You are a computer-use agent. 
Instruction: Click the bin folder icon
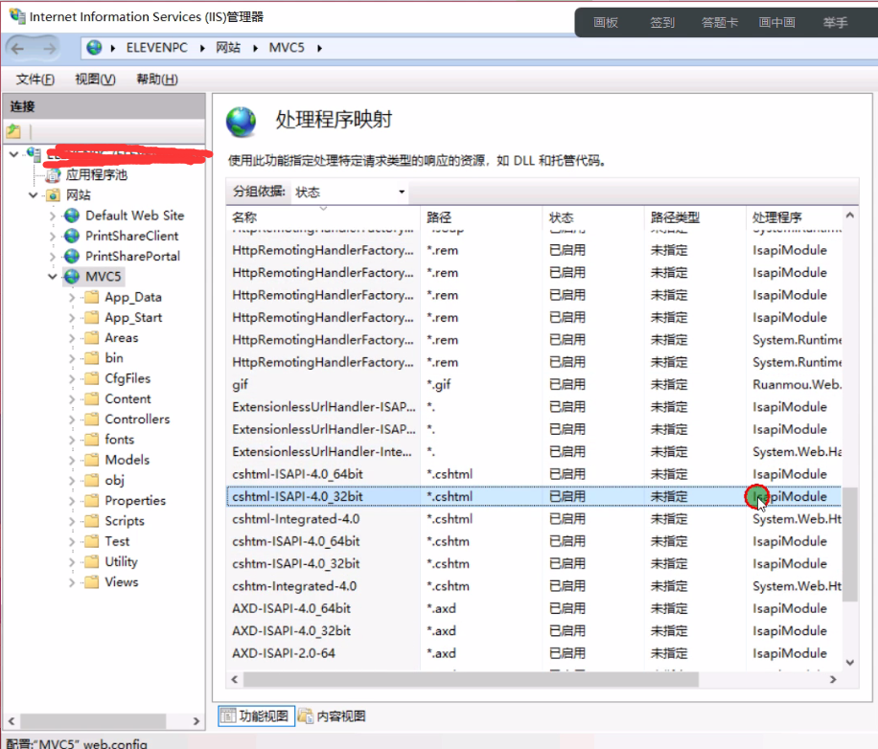tap(91, 358)
